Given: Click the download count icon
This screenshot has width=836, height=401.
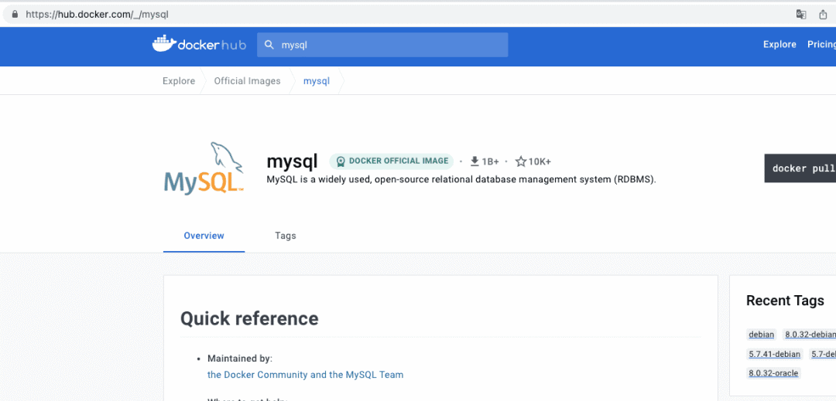Looking at the screenshot, I should click(475, 161).
